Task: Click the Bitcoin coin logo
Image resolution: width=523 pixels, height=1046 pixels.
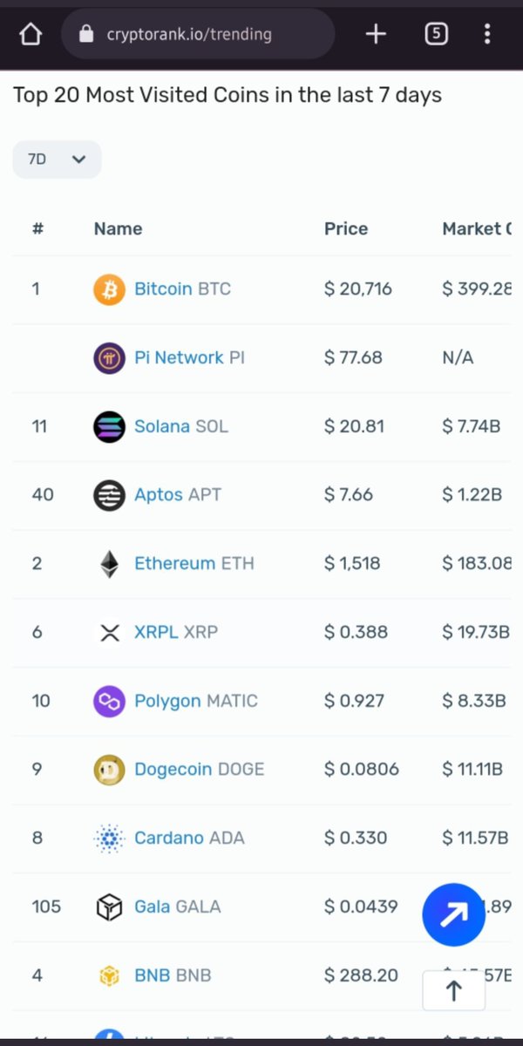Action: point(110,289)
